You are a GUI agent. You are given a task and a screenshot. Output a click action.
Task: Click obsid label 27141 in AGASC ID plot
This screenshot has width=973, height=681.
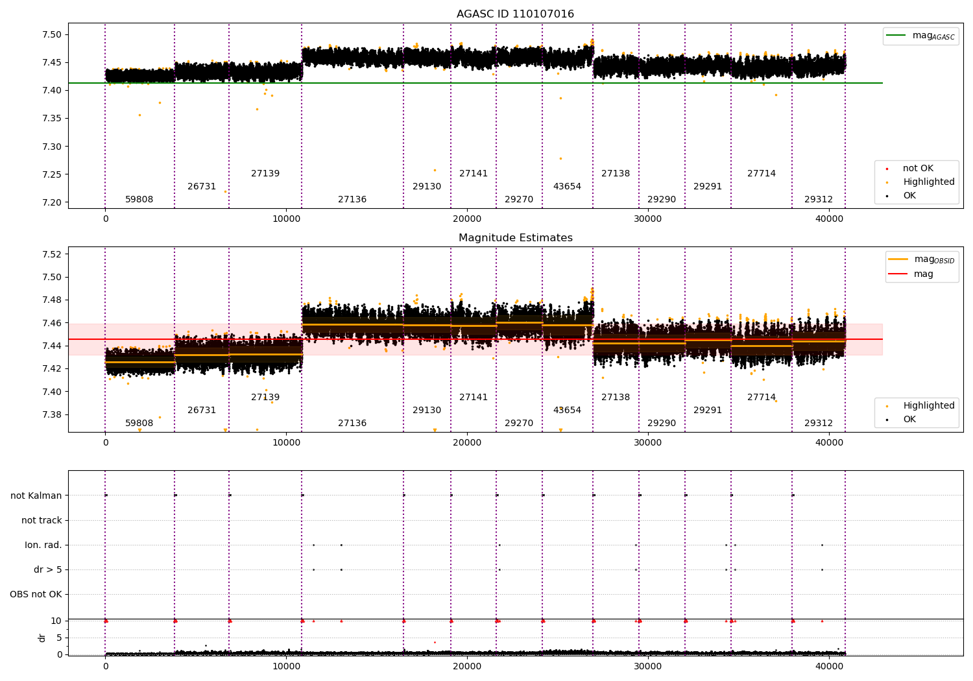click(x=474, y=174)
